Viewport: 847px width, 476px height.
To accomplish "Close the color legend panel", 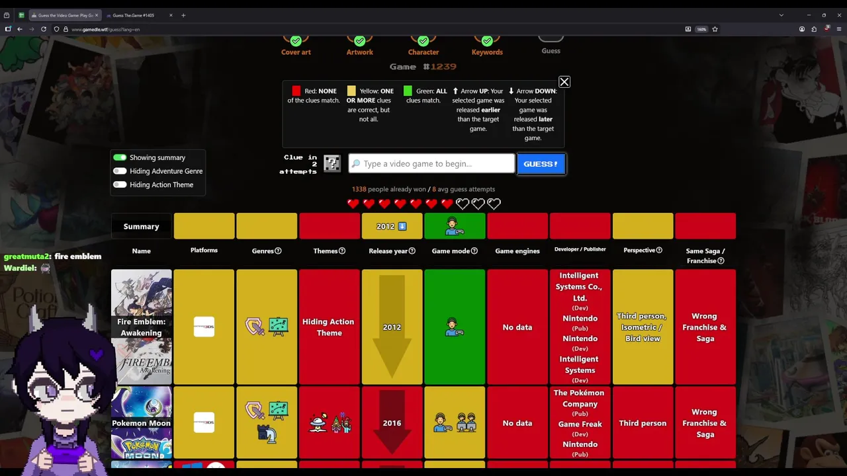I will pyautogui.click(x=564, y=82).
